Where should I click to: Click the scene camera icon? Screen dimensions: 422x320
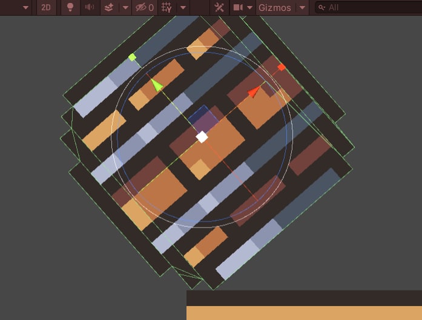tap(238, 7)
